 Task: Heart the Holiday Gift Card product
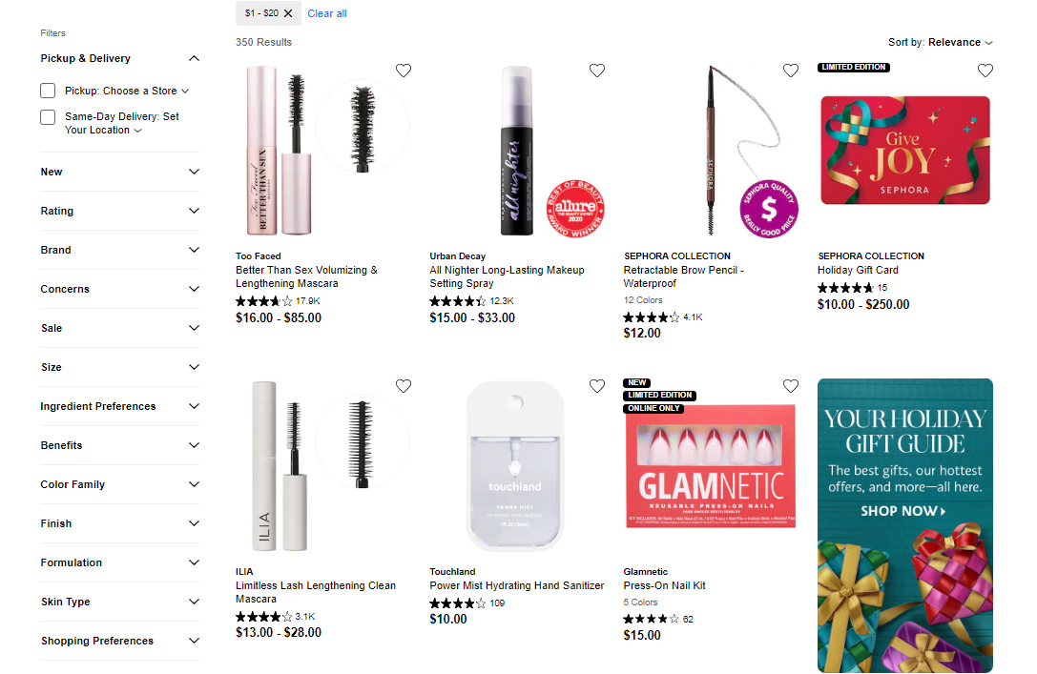(x=985, y=71)
